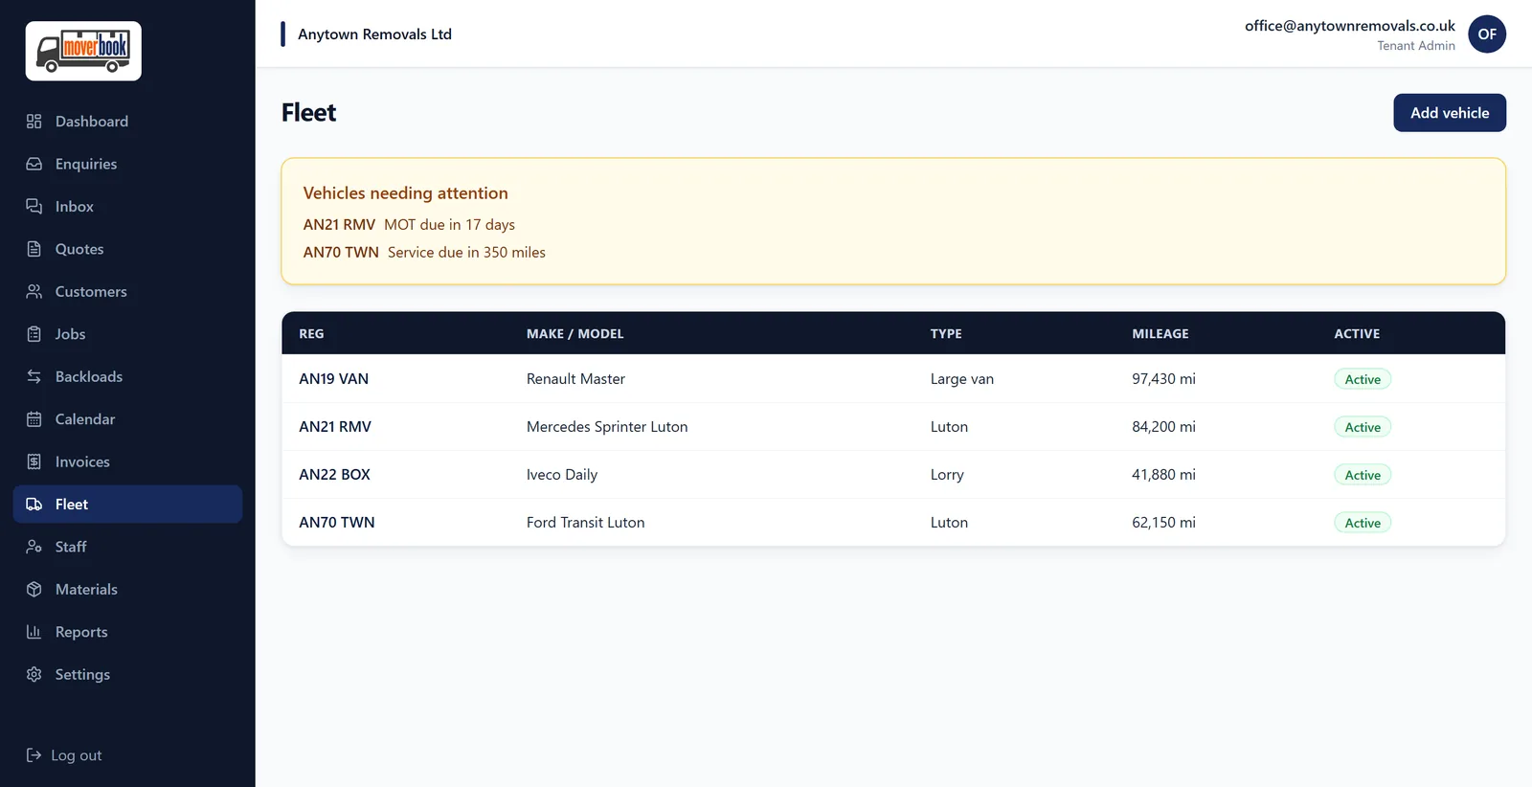This screenshot has height=787, width=1532.
Task: Click the Enquiries tray icon
Action: [34, 164]
